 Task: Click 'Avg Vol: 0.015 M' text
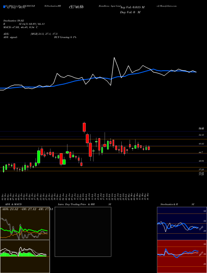point(132,7)
